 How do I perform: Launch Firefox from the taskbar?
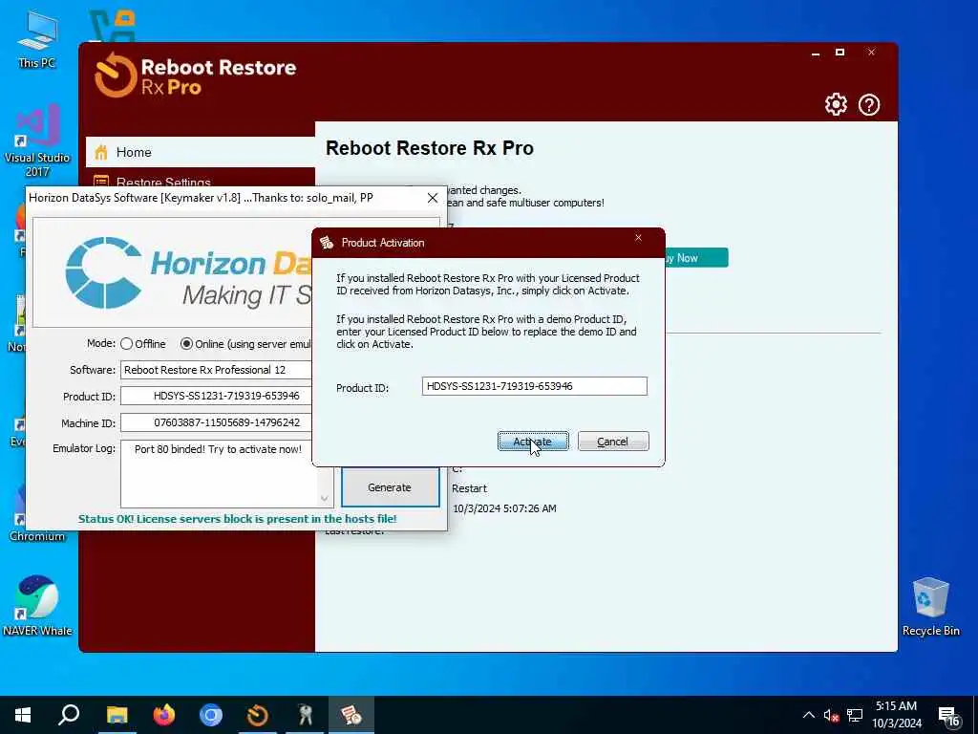click(x=164, y=715)
